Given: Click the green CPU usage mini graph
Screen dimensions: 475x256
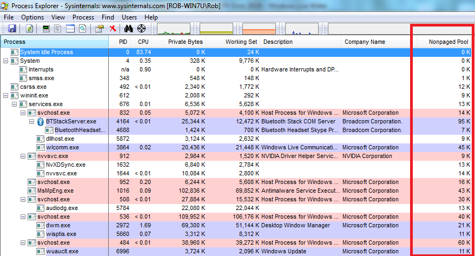Looking at the screenshot, I should pyautogui.click(x=174, y=28).
